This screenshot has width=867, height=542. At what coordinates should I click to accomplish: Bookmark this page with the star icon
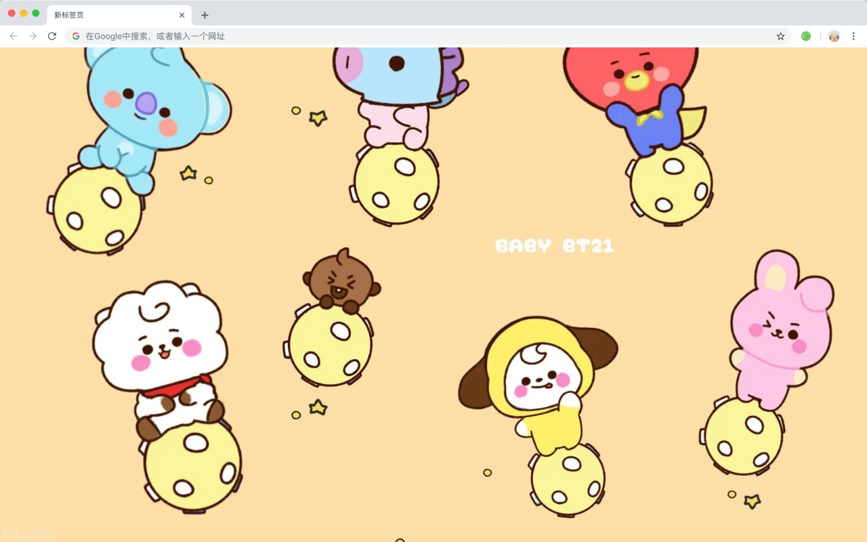point(780,36)
